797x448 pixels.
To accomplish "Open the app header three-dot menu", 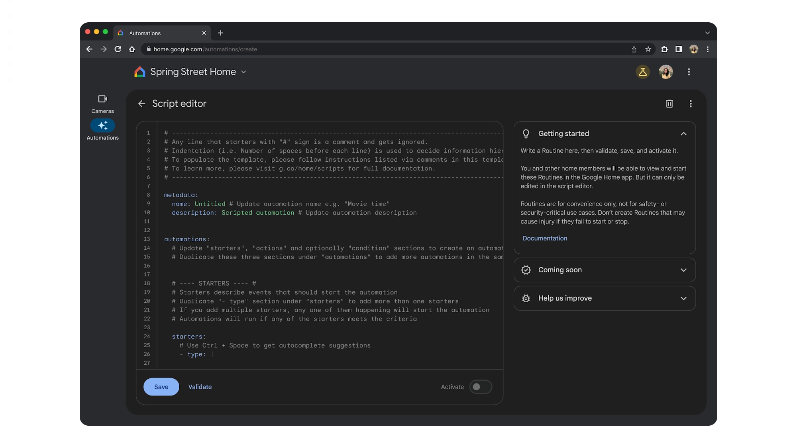I will (x=689, y=72).
